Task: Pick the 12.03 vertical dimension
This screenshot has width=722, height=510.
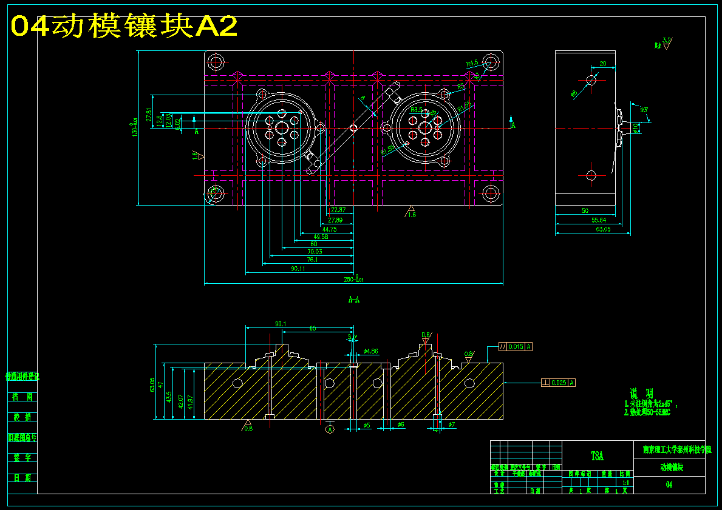Action: [x=168, y=120]
